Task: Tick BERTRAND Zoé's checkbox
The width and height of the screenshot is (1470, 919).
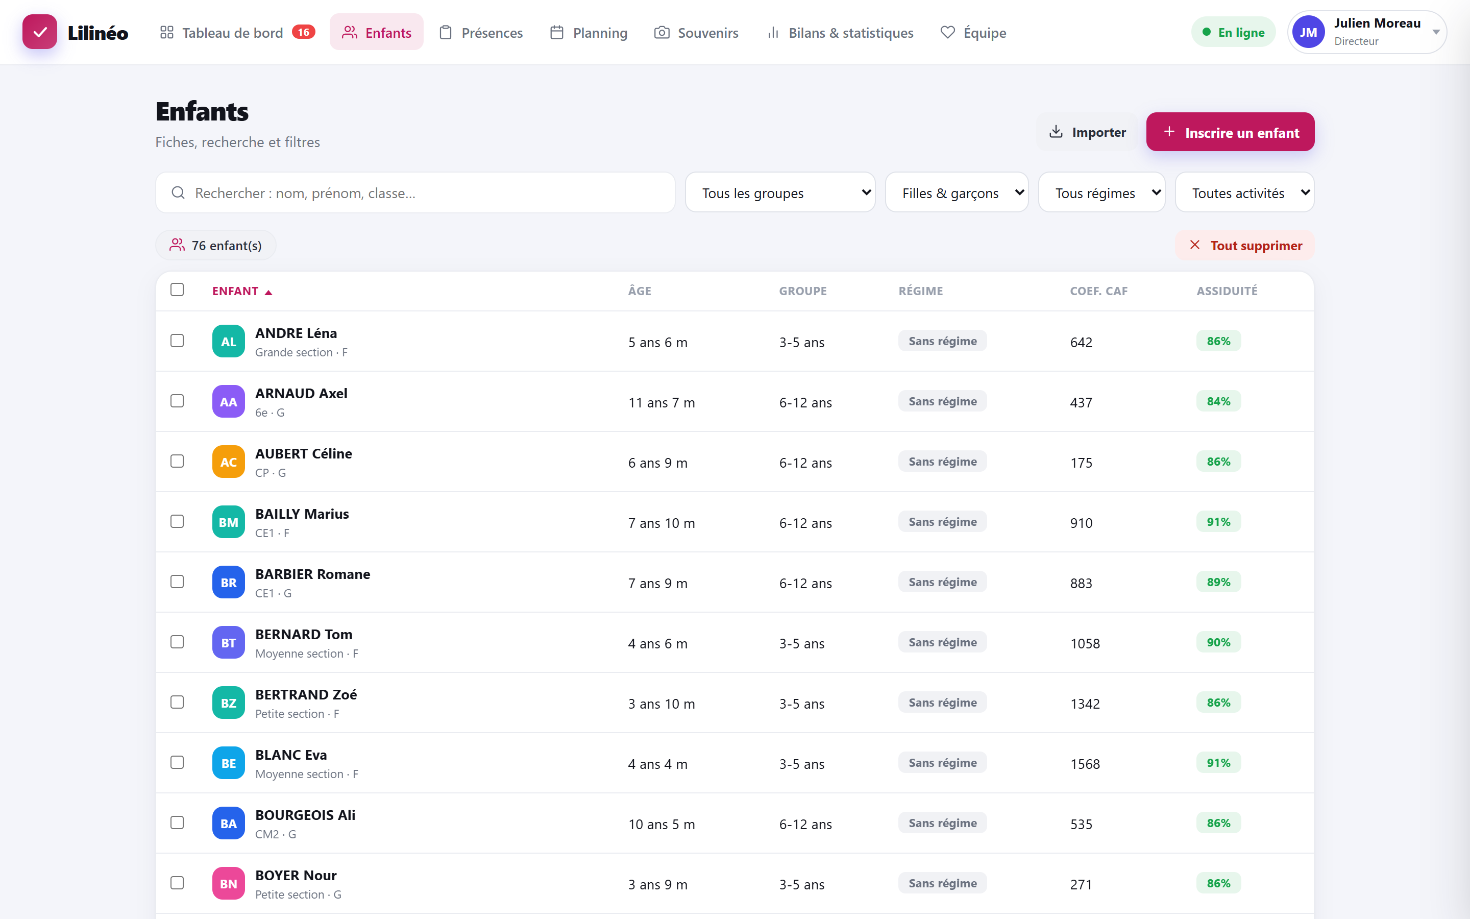Action: click(x=178, y=702)
